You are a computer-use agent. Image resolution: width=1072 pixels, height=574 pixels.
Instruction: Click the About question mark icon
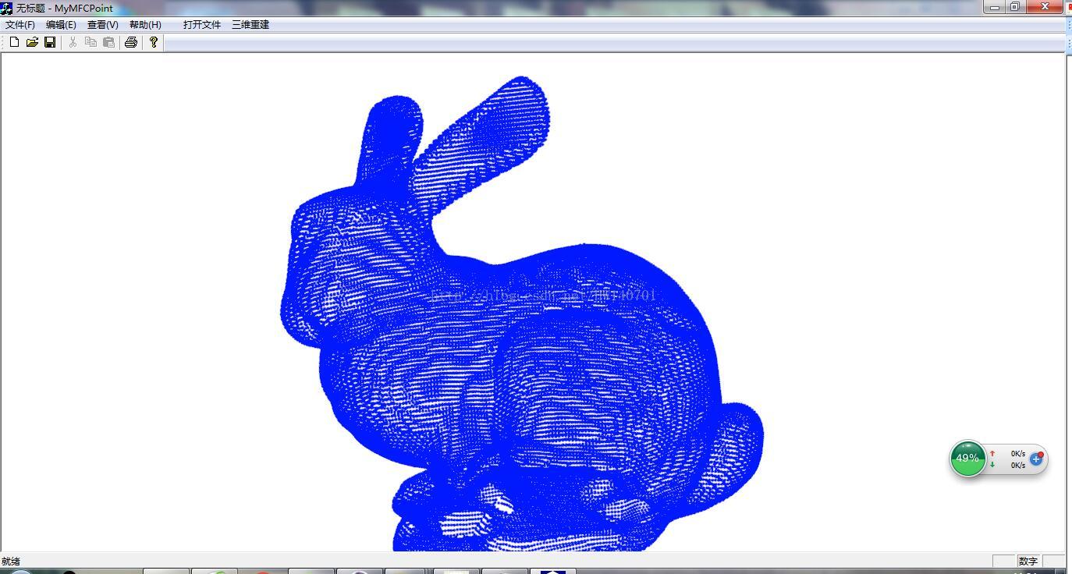(154, 42)
